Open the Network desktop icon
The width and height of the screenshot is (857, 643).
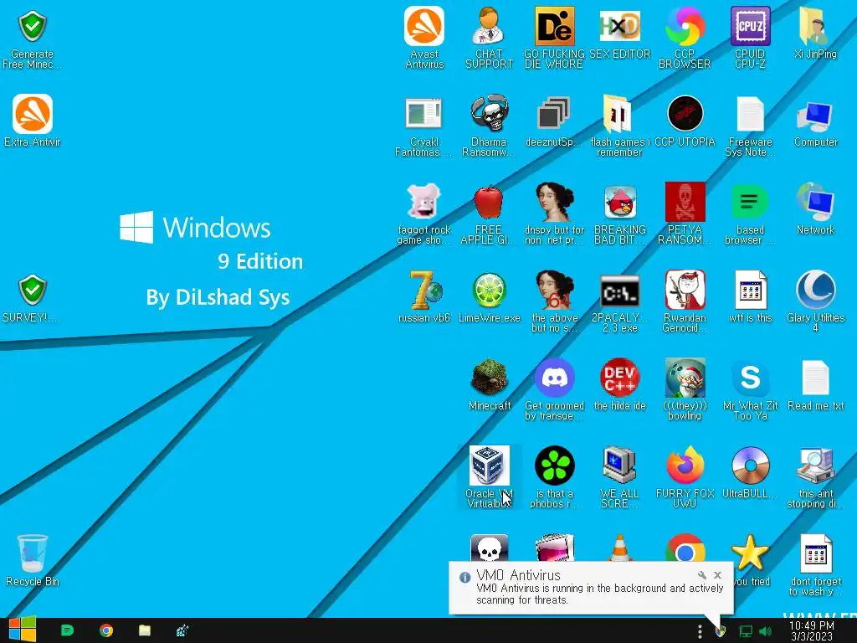tap(815, 208)
